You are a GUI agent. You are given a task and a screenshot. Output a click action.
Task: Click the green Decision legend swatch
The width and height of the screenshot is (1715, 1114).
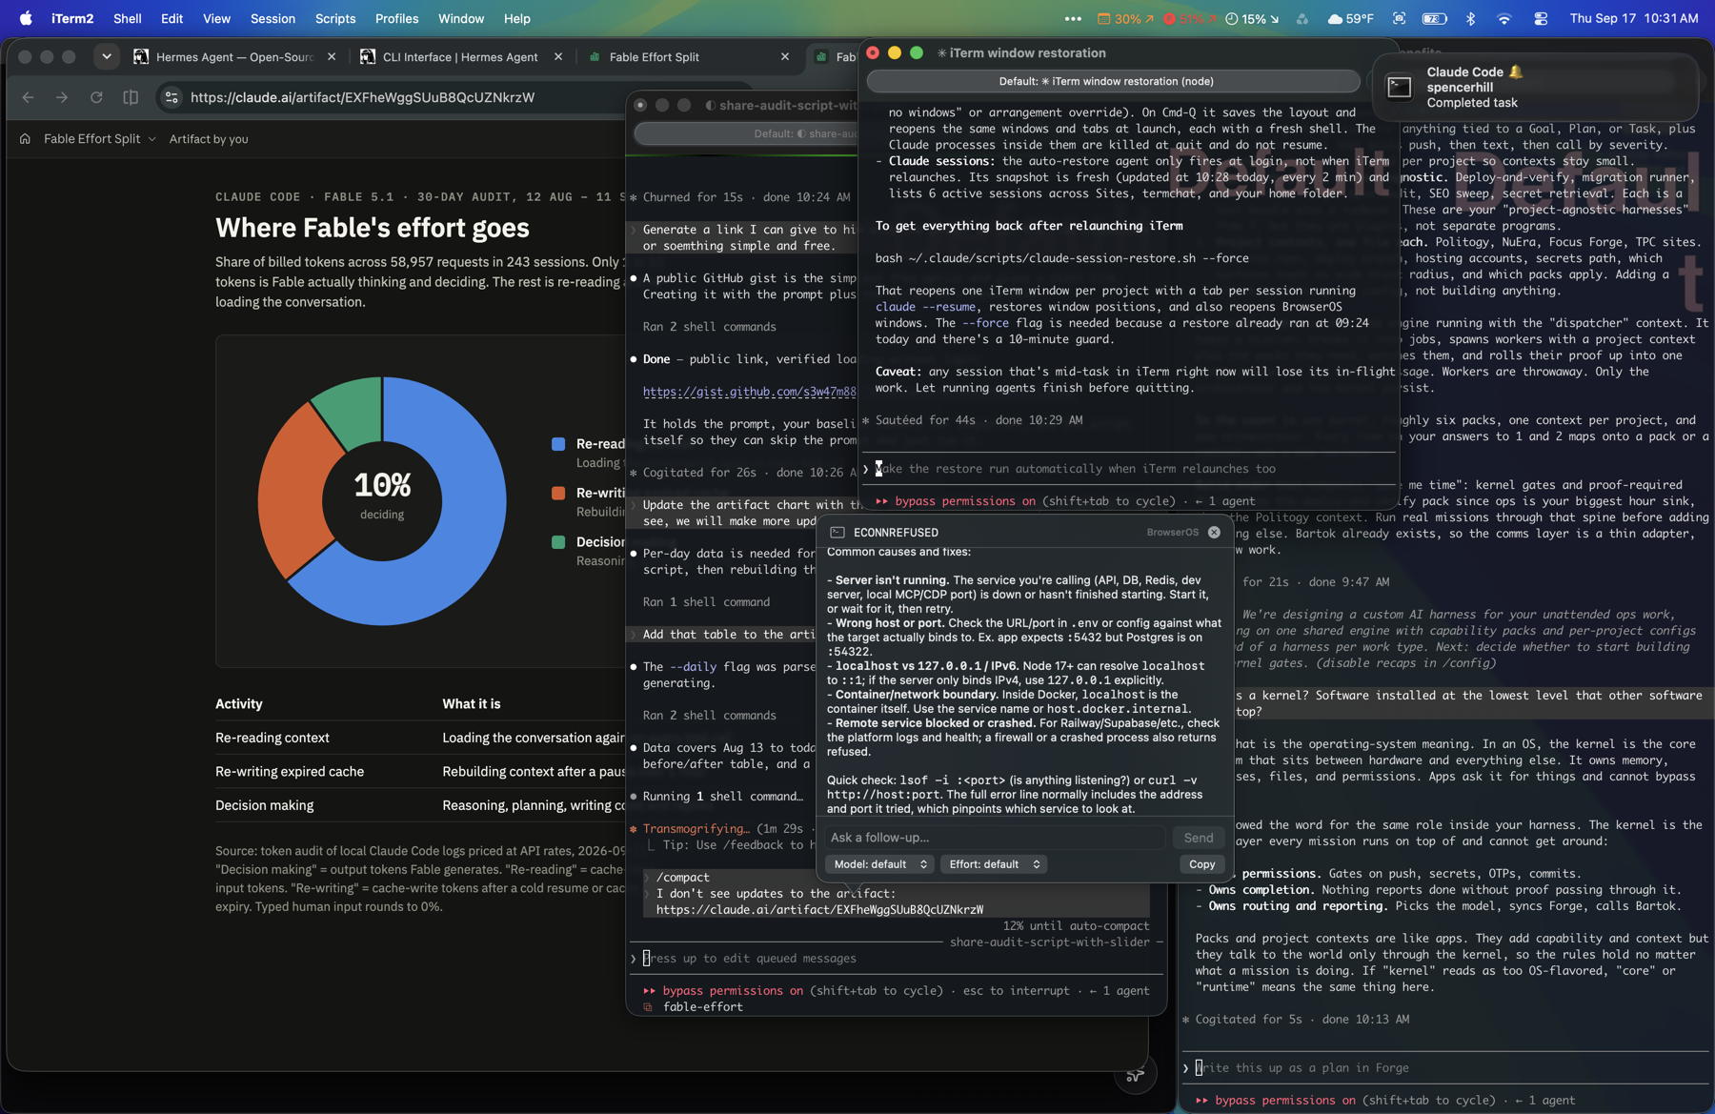[x=559, y=542]
